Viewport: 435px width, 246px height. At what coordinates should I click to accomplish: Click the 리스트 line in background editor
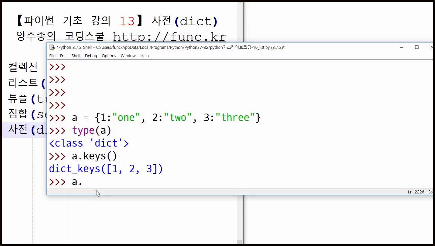(x=27, y=82)
